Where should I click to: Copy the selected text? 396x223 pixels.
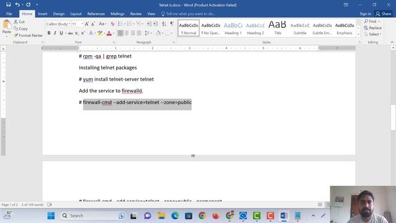(x=20, y=28)
